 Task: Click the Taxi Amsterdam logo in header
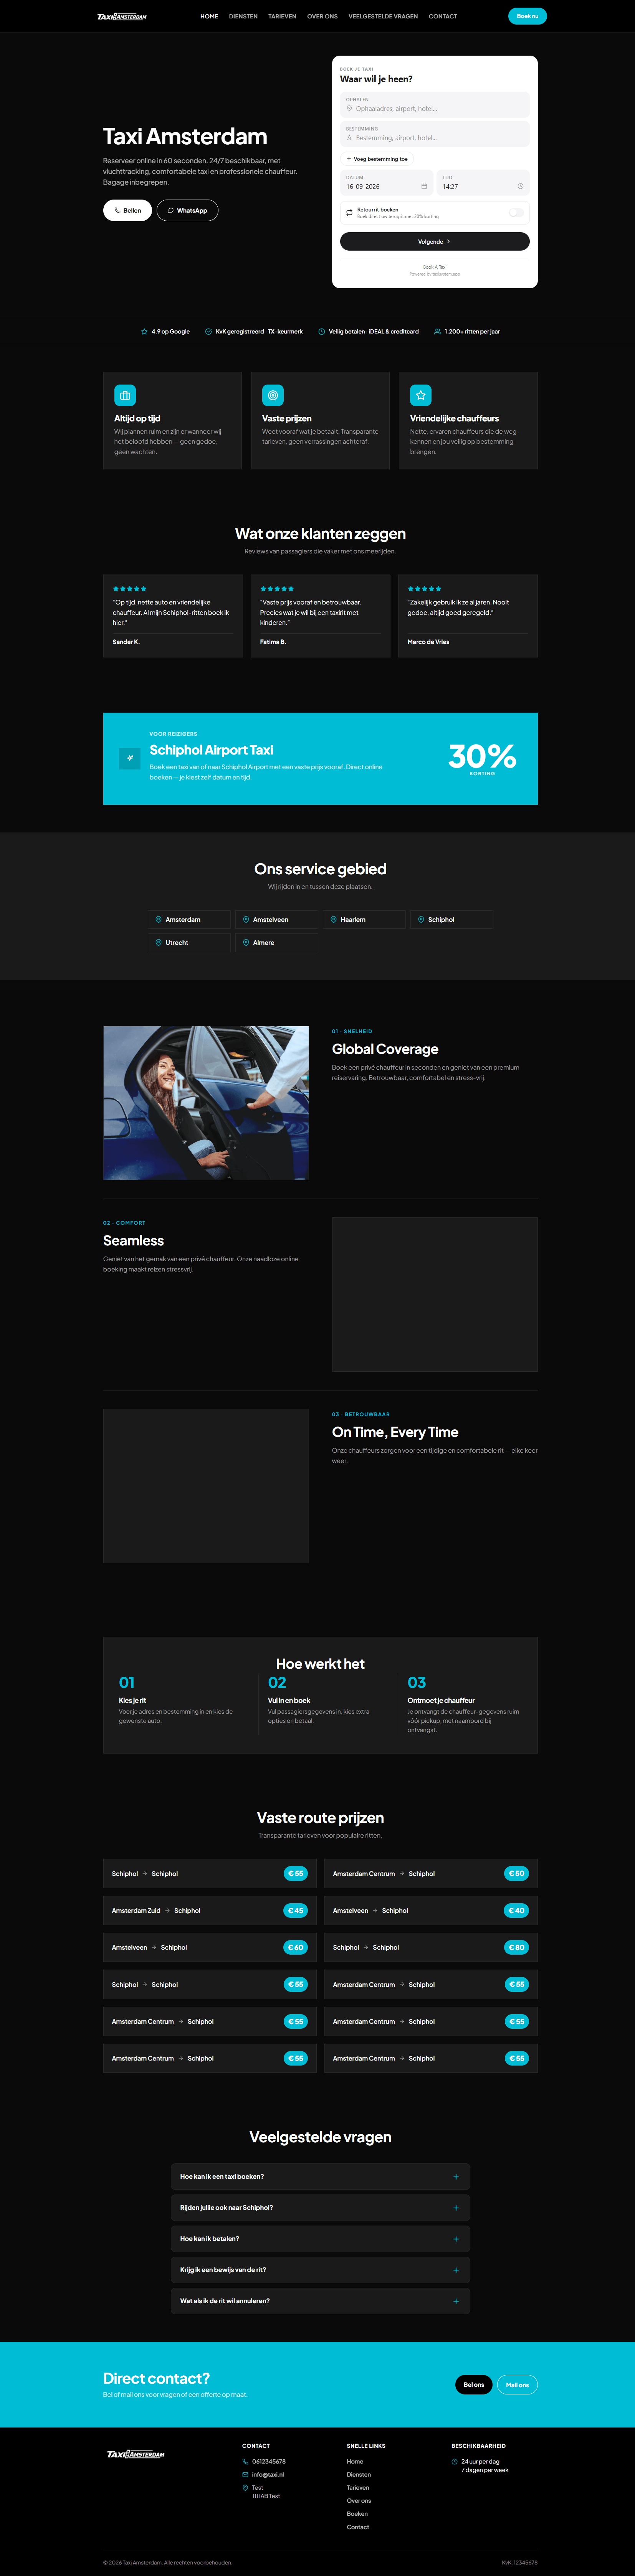(x=122, y=16)
